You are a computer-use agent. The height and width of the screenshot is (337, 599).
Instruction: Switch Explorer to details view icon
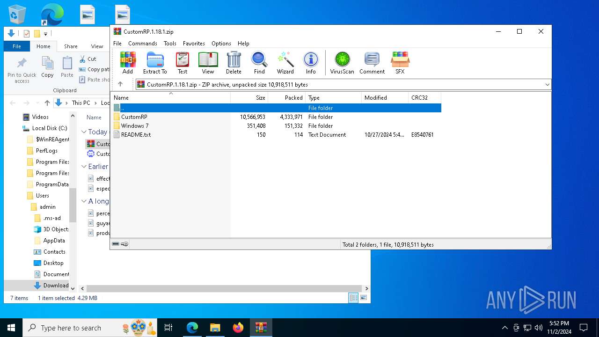[353, 298]
